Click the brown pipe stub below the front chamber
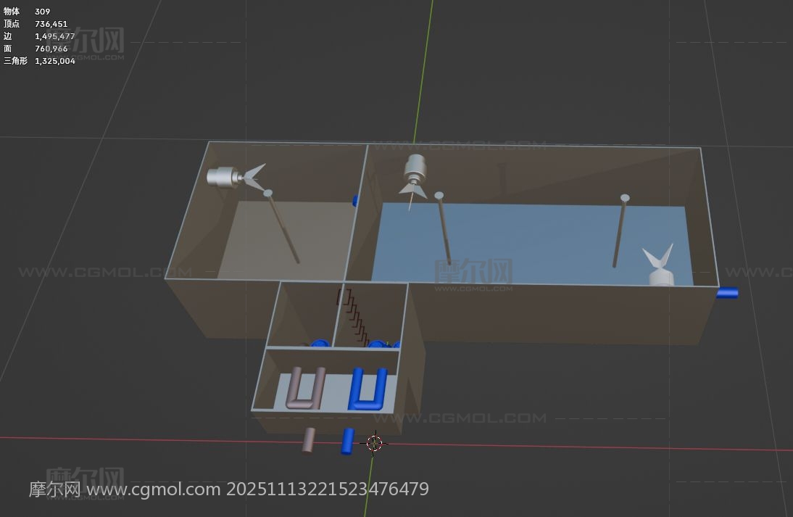793x517 pixels. coord(308,439)
